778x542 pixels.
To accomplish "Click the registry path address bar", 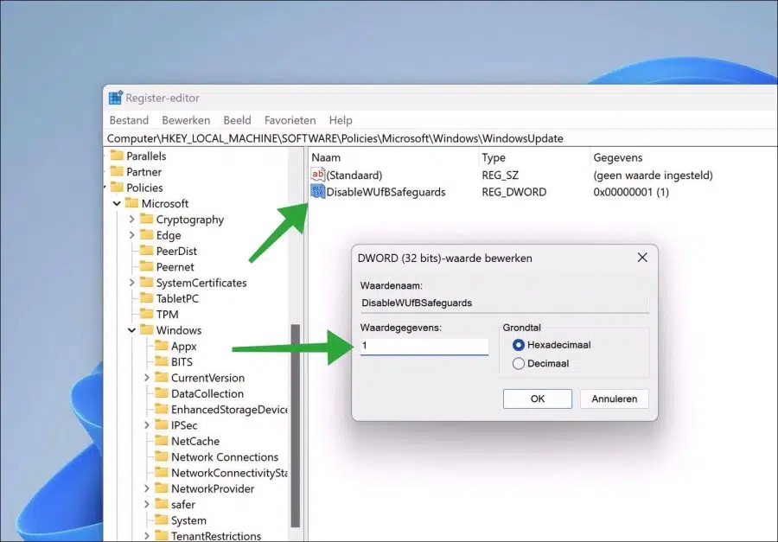I will (x=441, y=138).
